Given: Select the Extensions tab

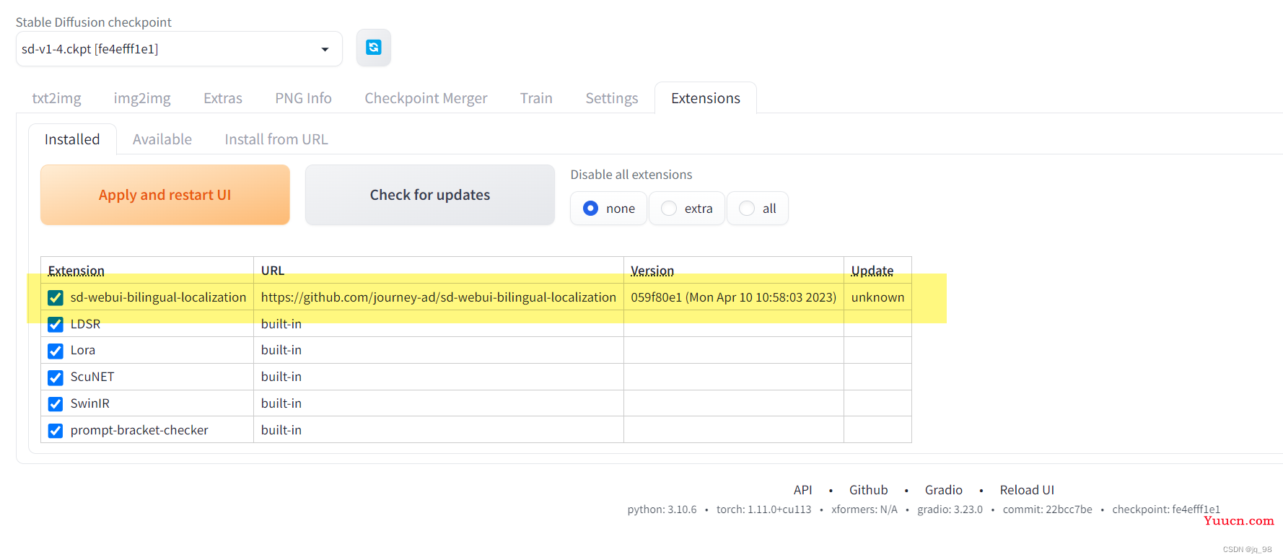Looking at the screenshot, I should [x=706, y=98].
